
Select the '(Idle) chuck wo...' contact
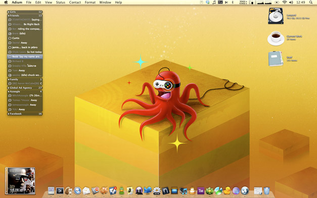pos(25,75)
